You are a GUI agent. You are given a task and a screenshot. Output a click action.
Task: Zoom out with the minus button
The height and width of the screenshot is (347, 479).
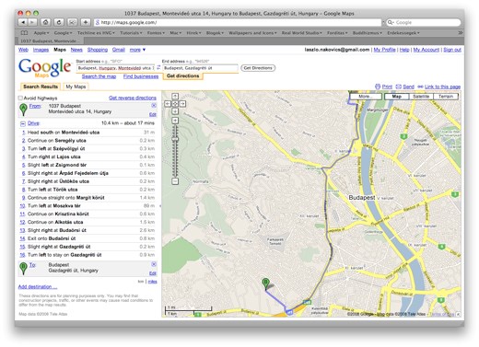point(175,181)
